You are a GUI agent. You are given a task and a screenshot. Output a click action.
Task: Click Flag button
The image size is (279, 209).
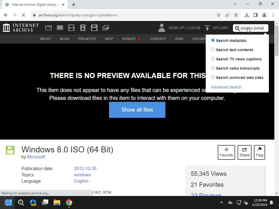pos(259,152)
